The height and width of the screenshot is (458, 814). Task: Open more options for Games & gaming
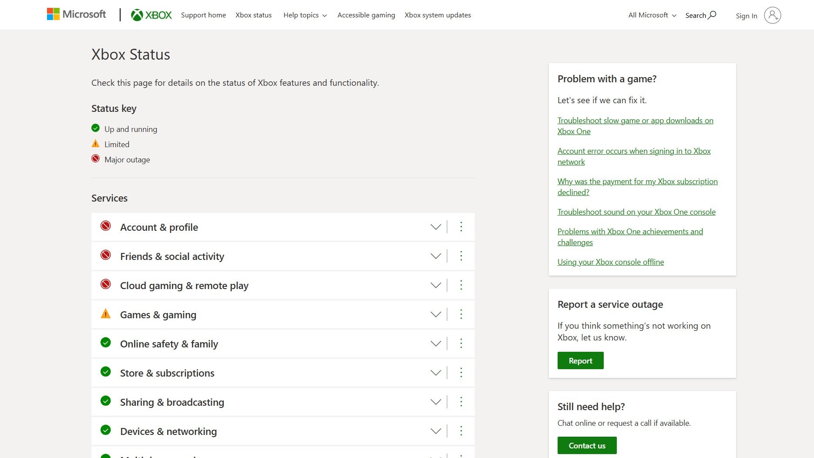coord(461,314)
